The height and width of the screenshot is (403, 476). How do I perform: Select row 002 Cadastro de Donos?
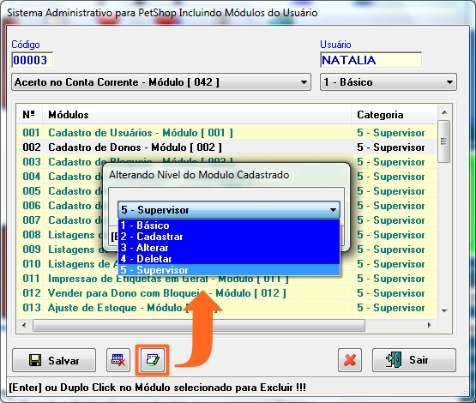(x=226, y=147)
